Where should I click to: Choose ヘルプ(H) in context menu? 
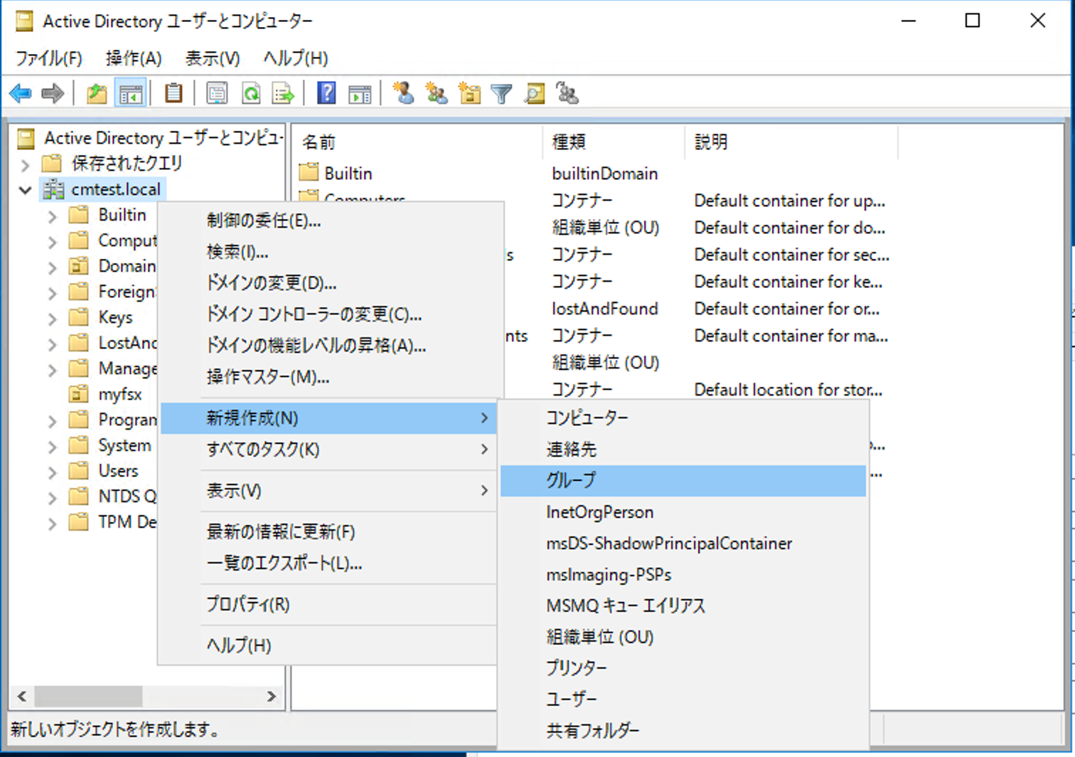pos(328,645)
